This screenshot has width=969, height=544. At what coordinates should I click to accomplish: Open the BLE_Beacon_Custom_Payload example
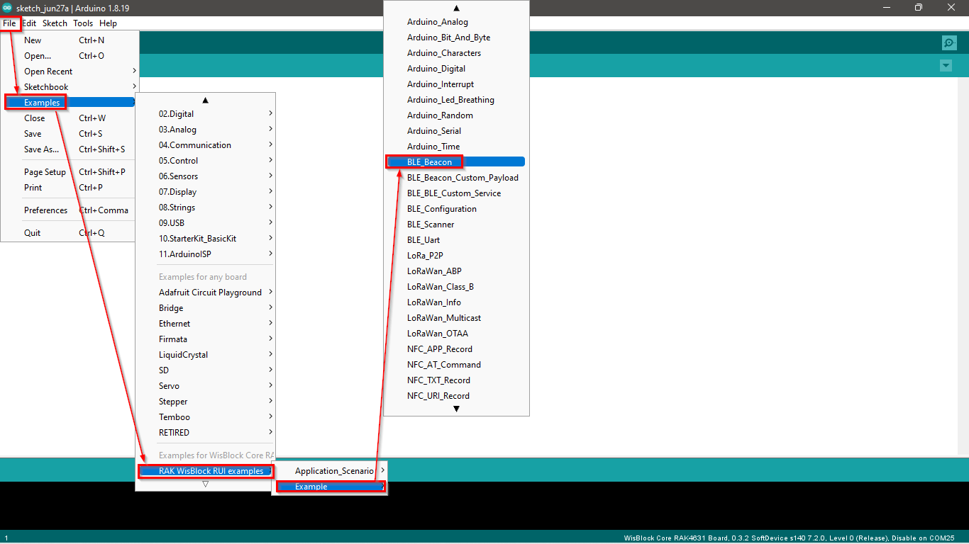click(x=456, y=178)
